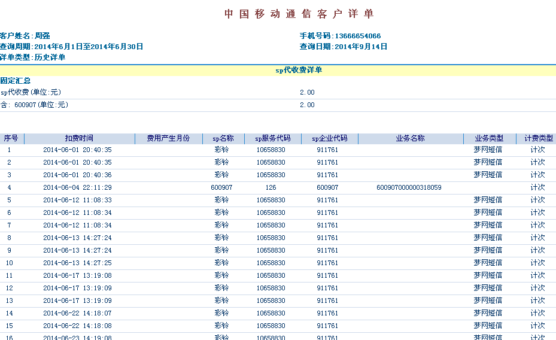Viewport: 556px width, 340px height.
Task: Select the sp服务代码 column header
Action: tap(271, 138)
